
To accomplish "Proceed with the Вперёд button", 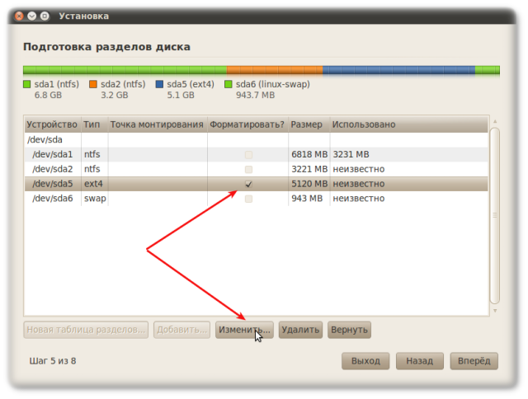I will point(474,361).
